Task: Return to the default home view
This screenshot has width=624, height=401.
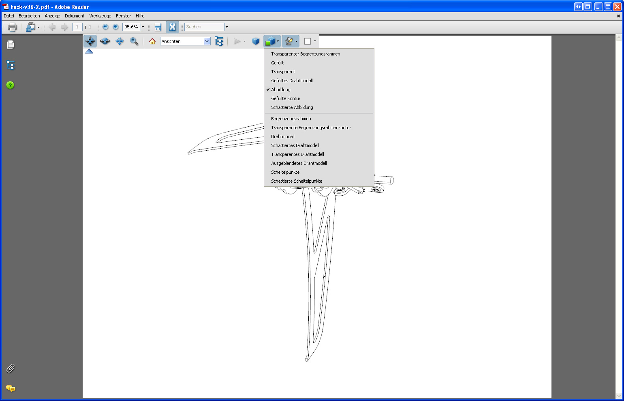Action: point(152,41)
